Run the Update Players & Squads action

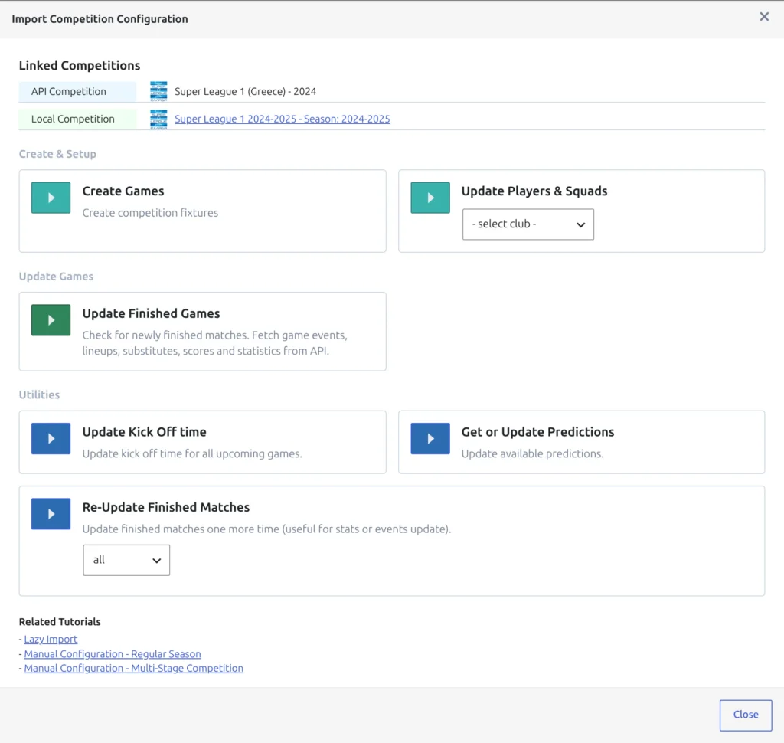pos(430,198)
